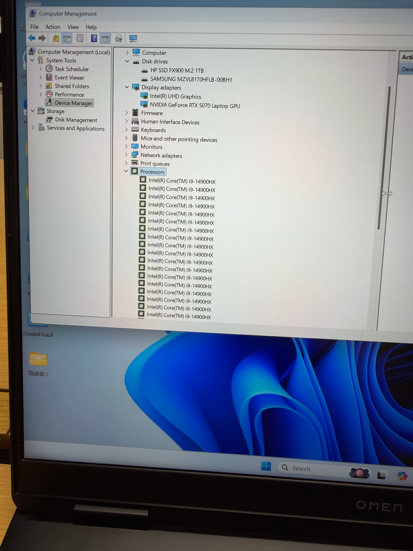Expand the Network adapters category
This screenshot has width=413, height=551.
tap(126, 155)
